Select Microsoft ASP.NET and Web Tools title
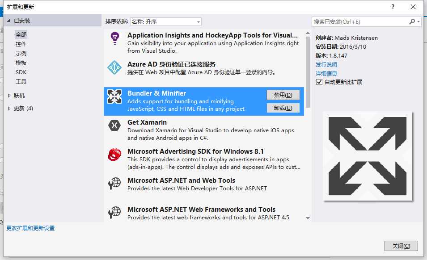Screen dimensions: 427x260 click(x=182, y=180)
